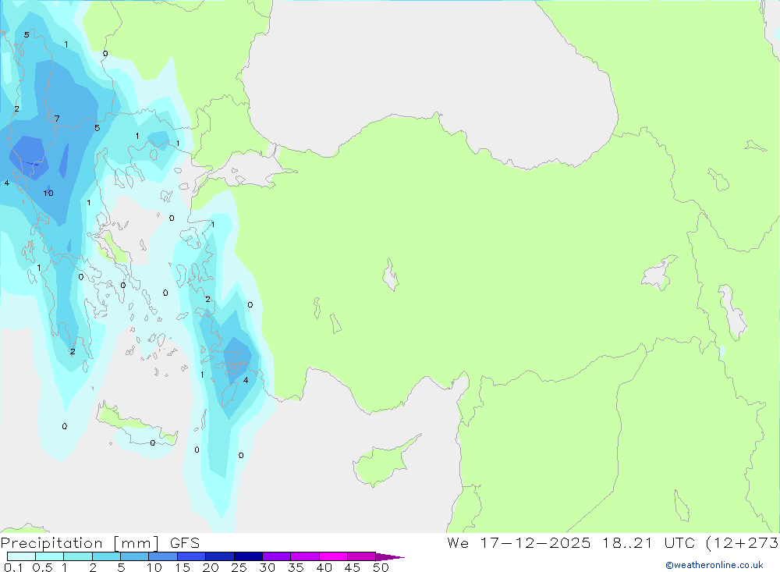Click the '0.1' legend scale label
The height and width of the screenshot is (572, 780).
[x=13, y=567]
